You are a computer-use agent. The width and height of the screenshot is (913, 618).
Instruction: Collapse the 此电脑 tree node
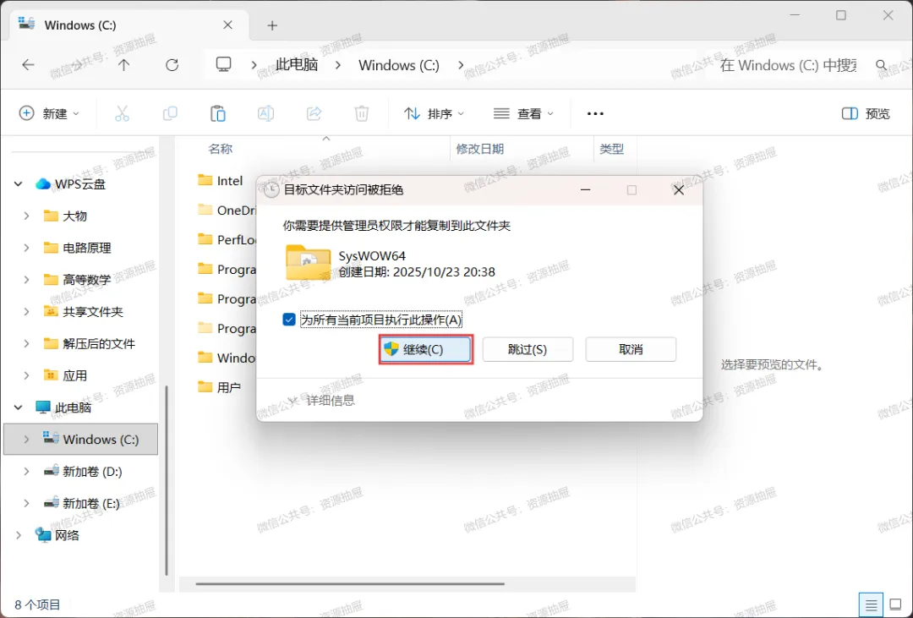coord(18,407)
